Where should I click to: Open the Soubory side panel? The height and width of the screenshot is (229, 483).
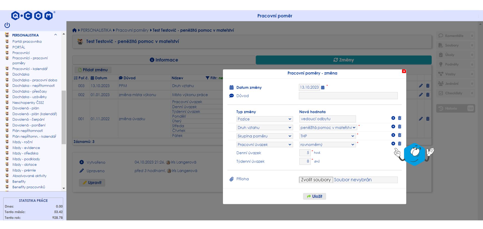[x=456, y=45]
